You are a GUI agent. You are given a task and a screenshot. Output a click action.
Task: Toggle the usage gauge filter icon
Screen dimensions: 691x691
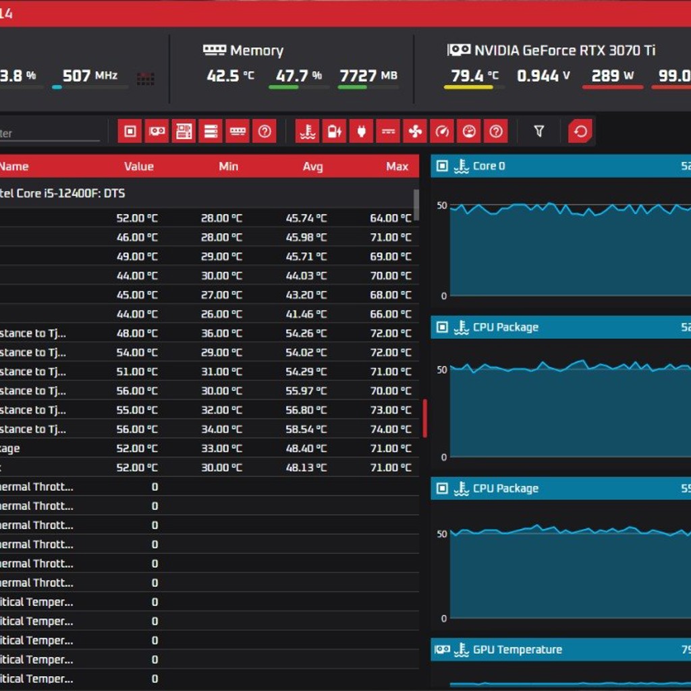469,131
